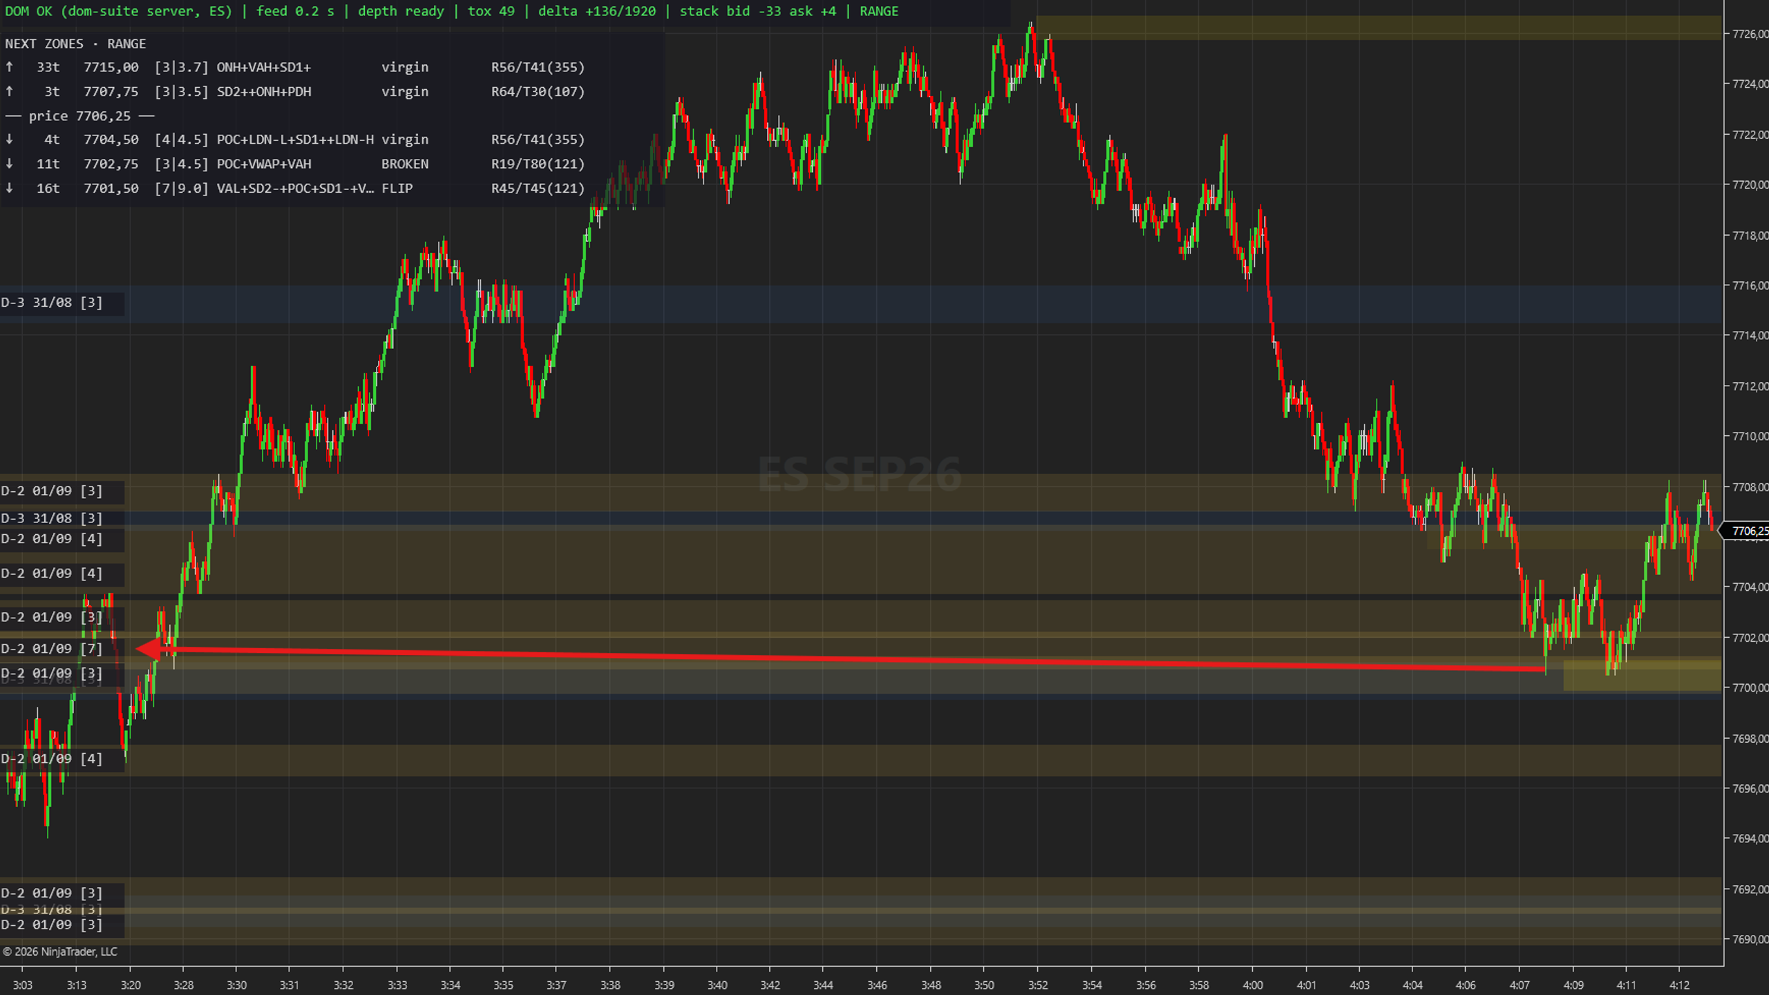The width and height of the screenshot is (1769, 995).
Task: Click the 'DOM OK (dom-suite server, ES)' status text
Action: click(118, 11)
